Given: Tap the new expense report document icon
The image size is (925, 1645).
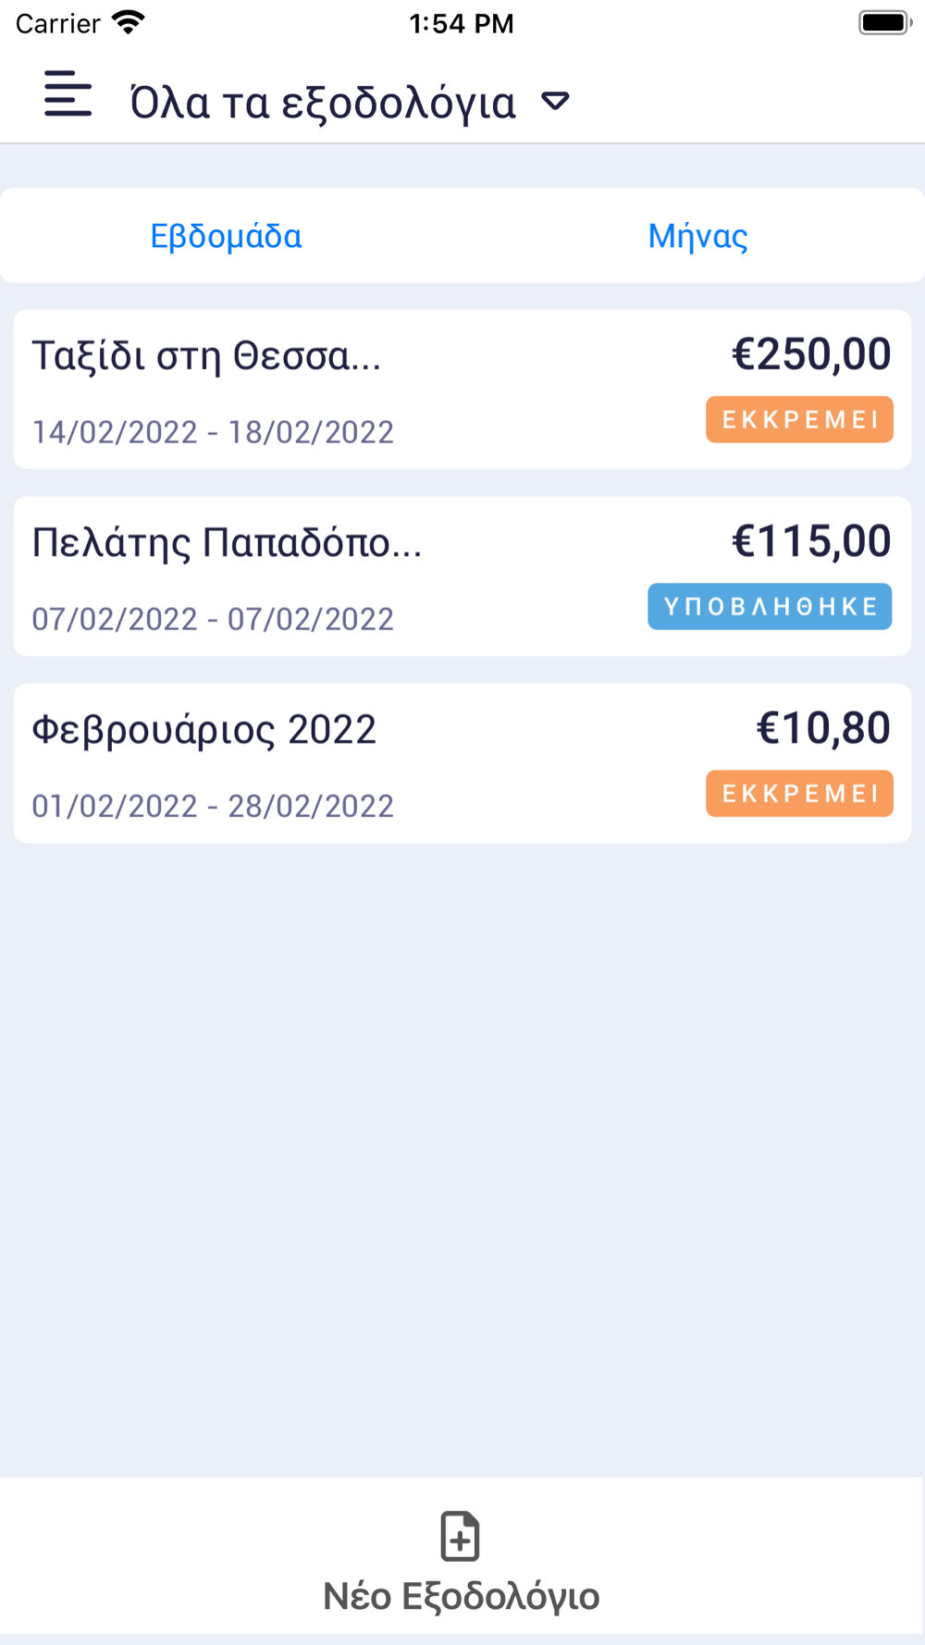Looking at the screenshot, I should point(460,1537).
